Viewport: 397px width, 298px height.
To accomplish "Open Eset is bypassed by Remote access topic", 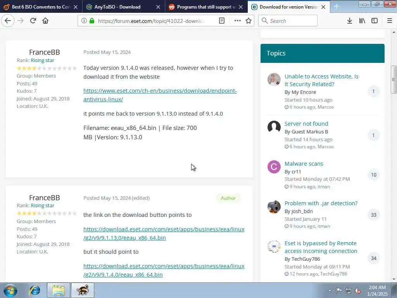I will [x=321, y=247].
